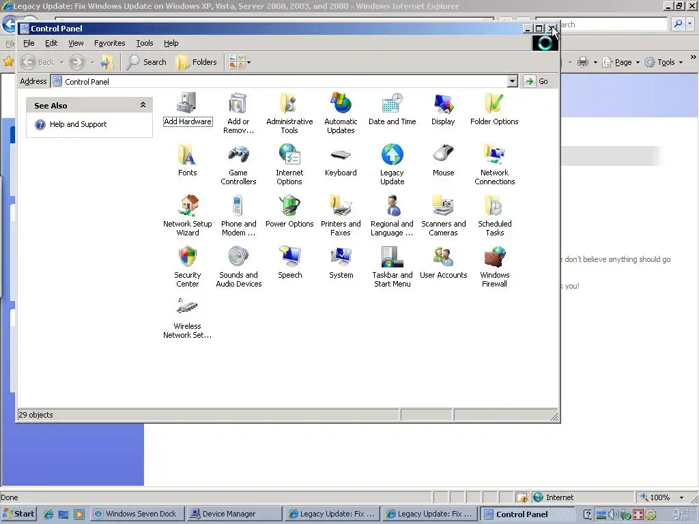Open the IE print button dropdown arrow
This screenshot has height=524, width=699.
coord(595,62)
